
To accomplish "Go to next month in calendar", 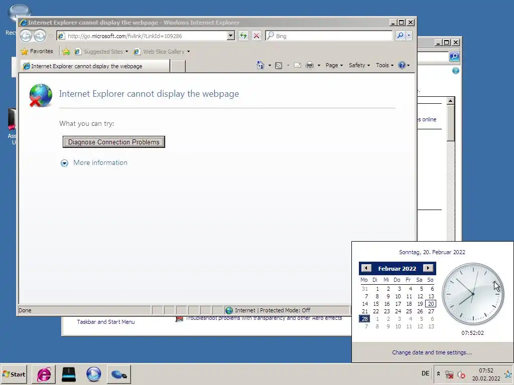I will pos(428,268).
